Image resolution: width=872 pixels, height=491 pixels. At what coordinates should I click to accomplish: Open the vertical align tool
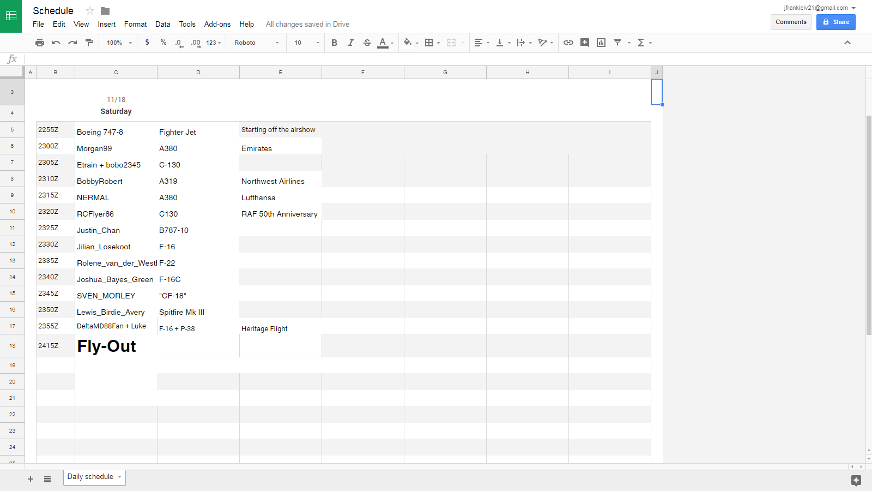(x=500, y=43)
